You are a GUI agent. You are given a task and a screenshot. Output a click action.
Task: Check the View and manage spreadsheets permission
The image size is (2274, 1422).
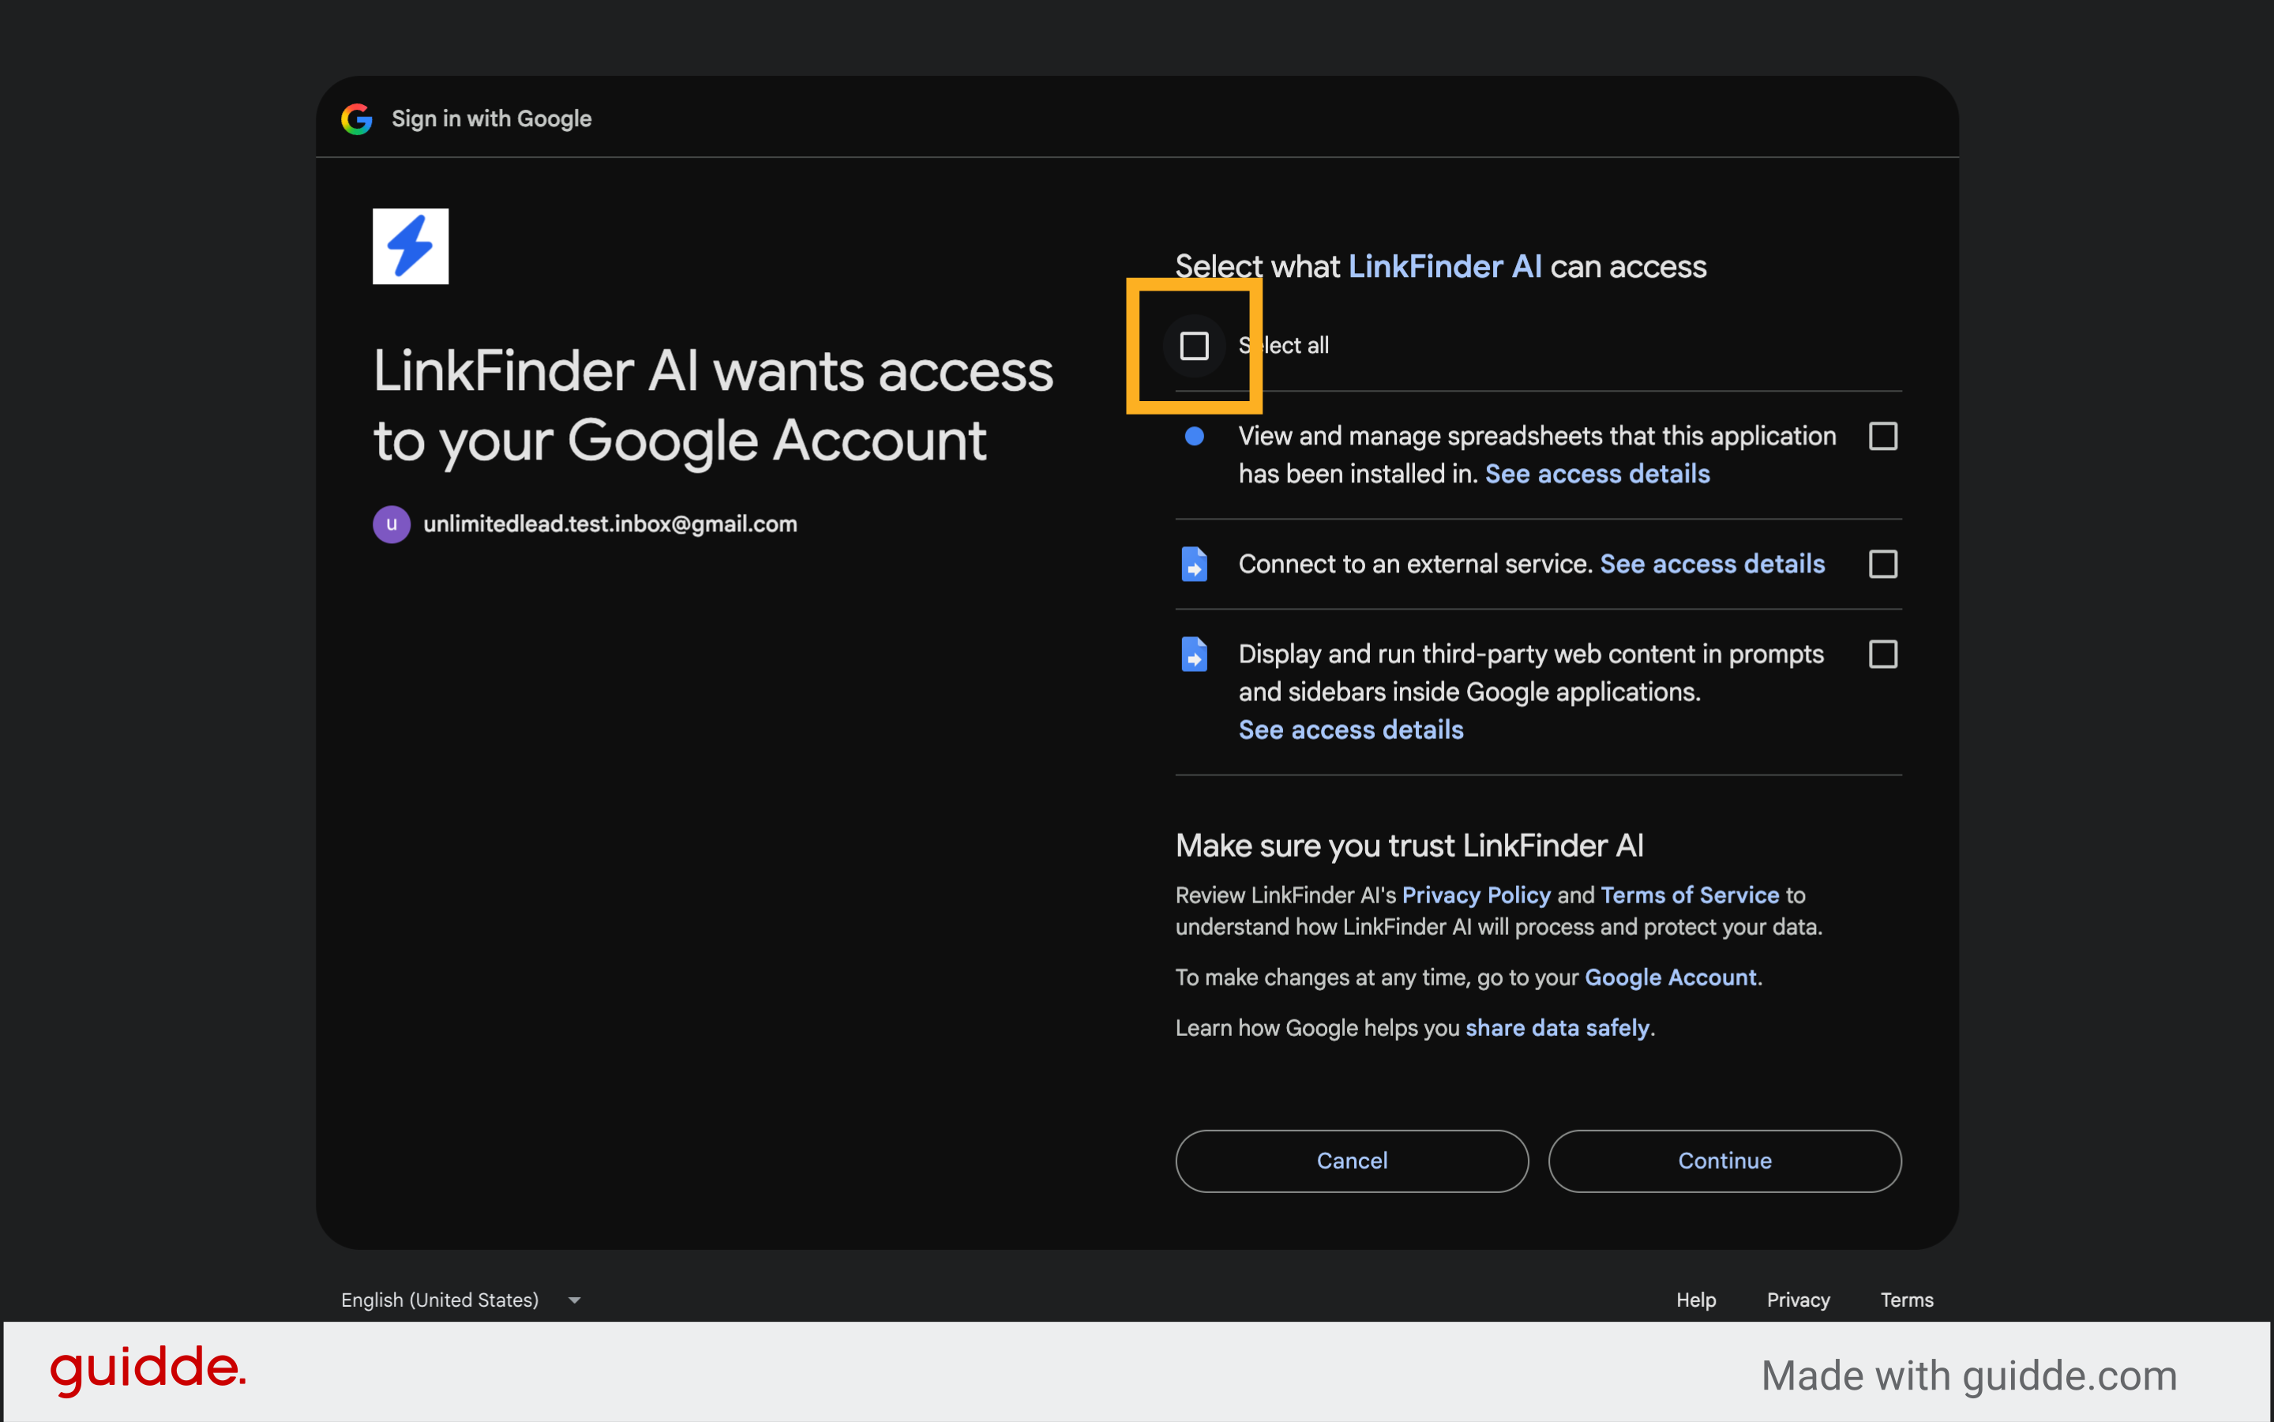pyautogui.click(x=1882, y=435)
